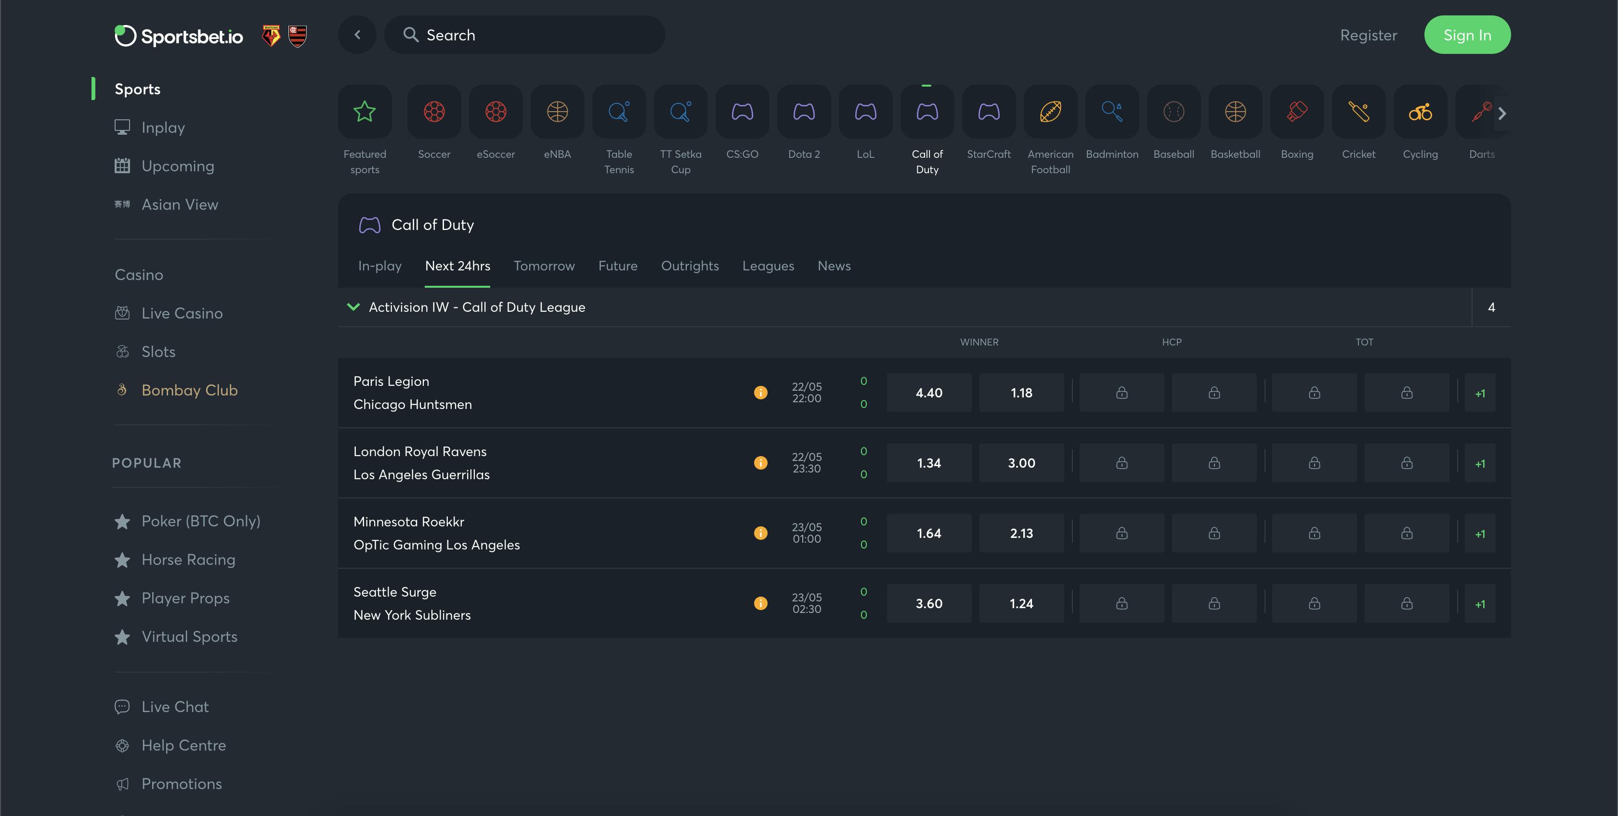Expand more markets for Seattle Surge match
This screenshot has height=816, width=1618.
[x=1480, y=604]
